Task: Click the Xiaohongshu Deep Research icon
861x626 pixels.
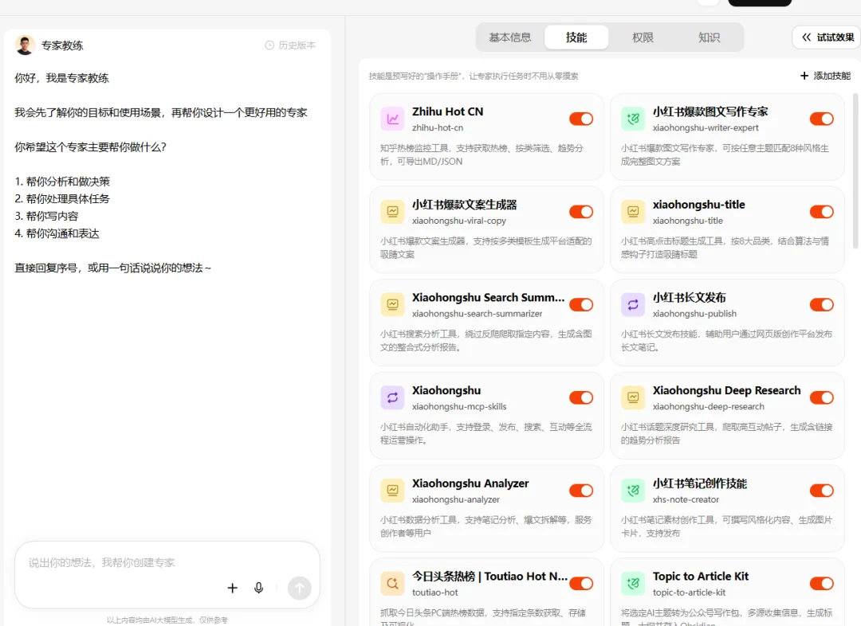Action: coord(632,397)
